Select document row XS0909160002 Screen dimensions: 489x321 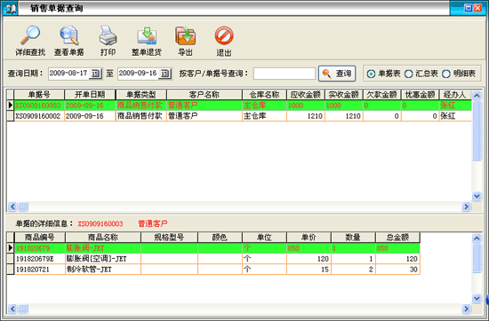pos(239,116)
